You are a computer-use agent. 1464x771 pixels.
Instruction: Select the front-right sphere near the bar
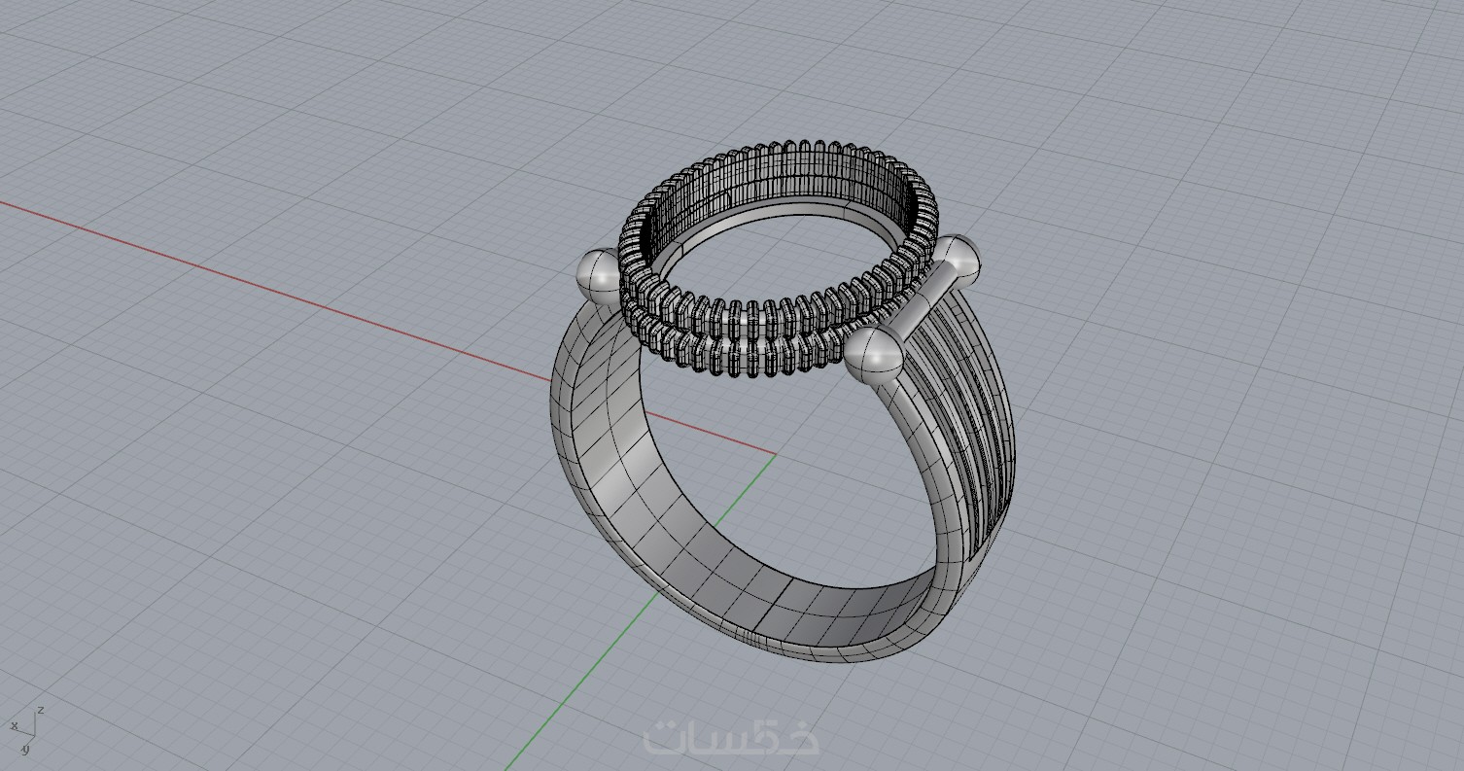coord(874,356)
